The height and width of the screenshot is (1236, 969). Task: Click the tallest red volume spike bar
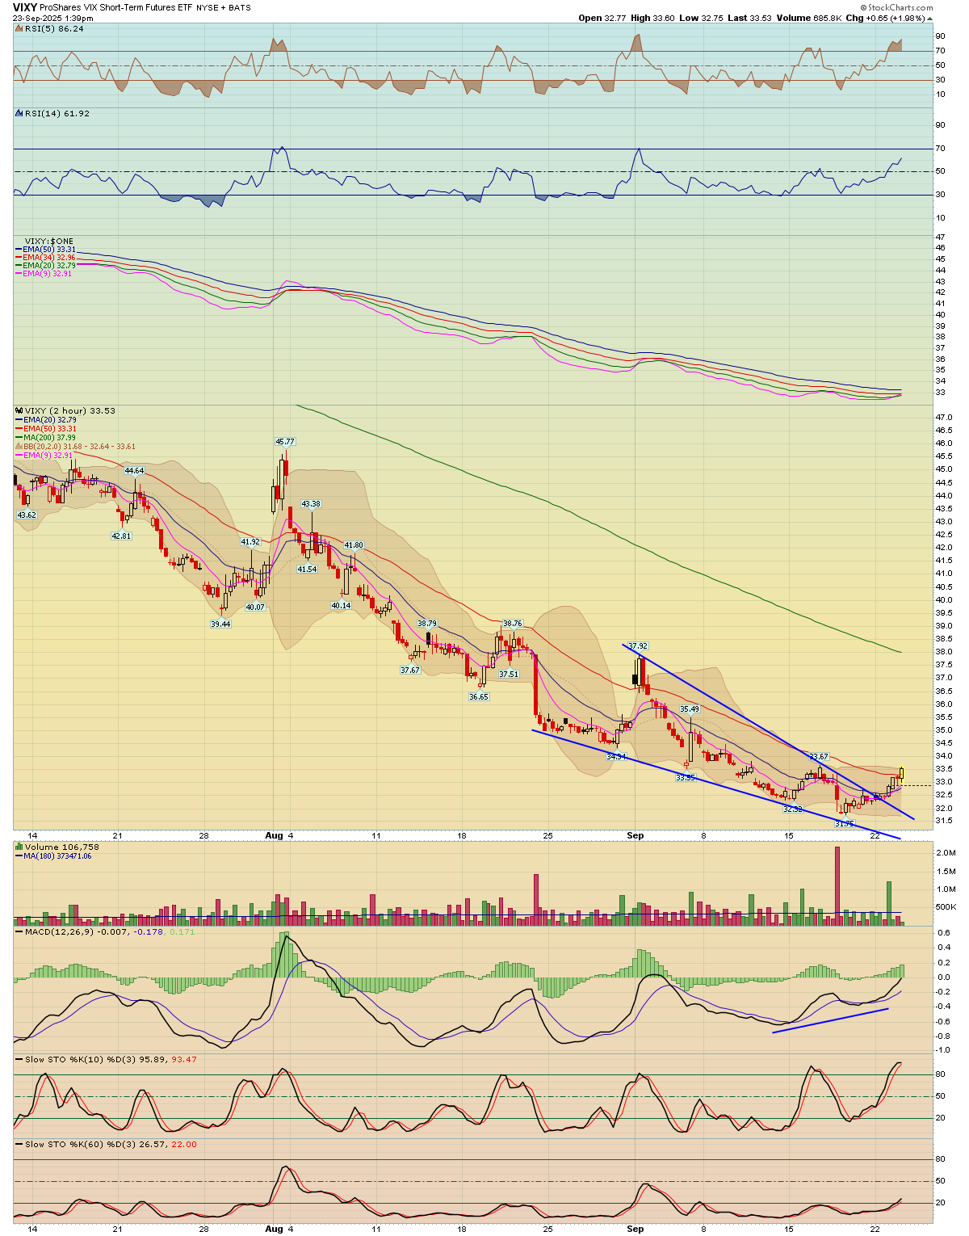pos(837,885)
